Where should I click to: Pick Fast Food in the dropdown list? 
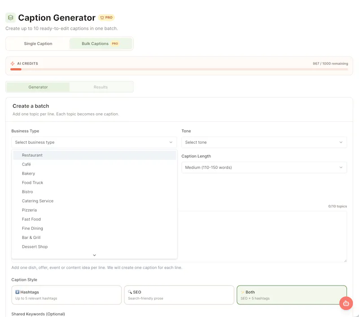click(94, 219)
